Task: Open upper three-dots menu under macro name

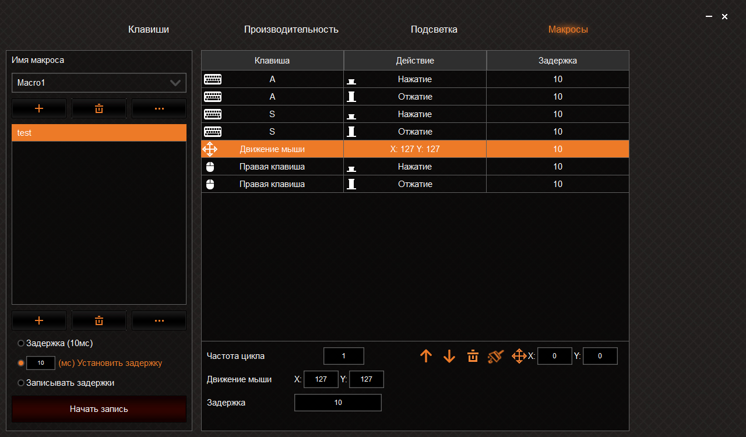Action: [x=159, y=108]
